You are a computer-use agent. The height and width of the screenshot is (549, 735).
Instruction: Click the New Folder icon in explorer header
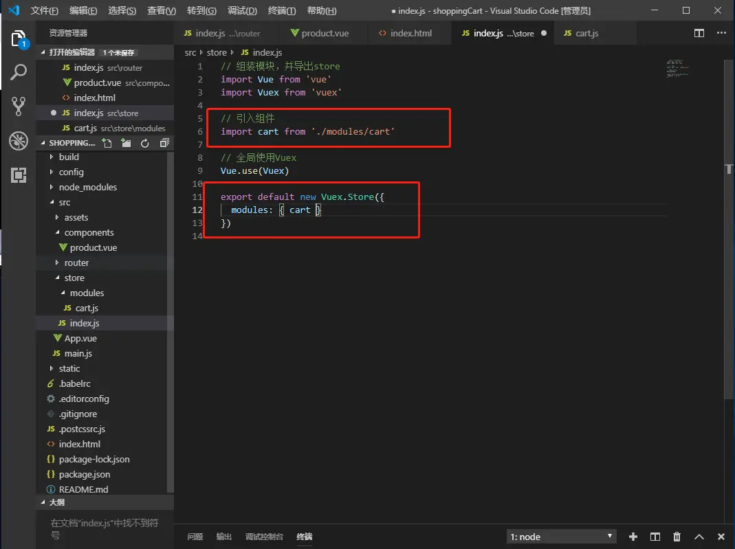(126, 144)
